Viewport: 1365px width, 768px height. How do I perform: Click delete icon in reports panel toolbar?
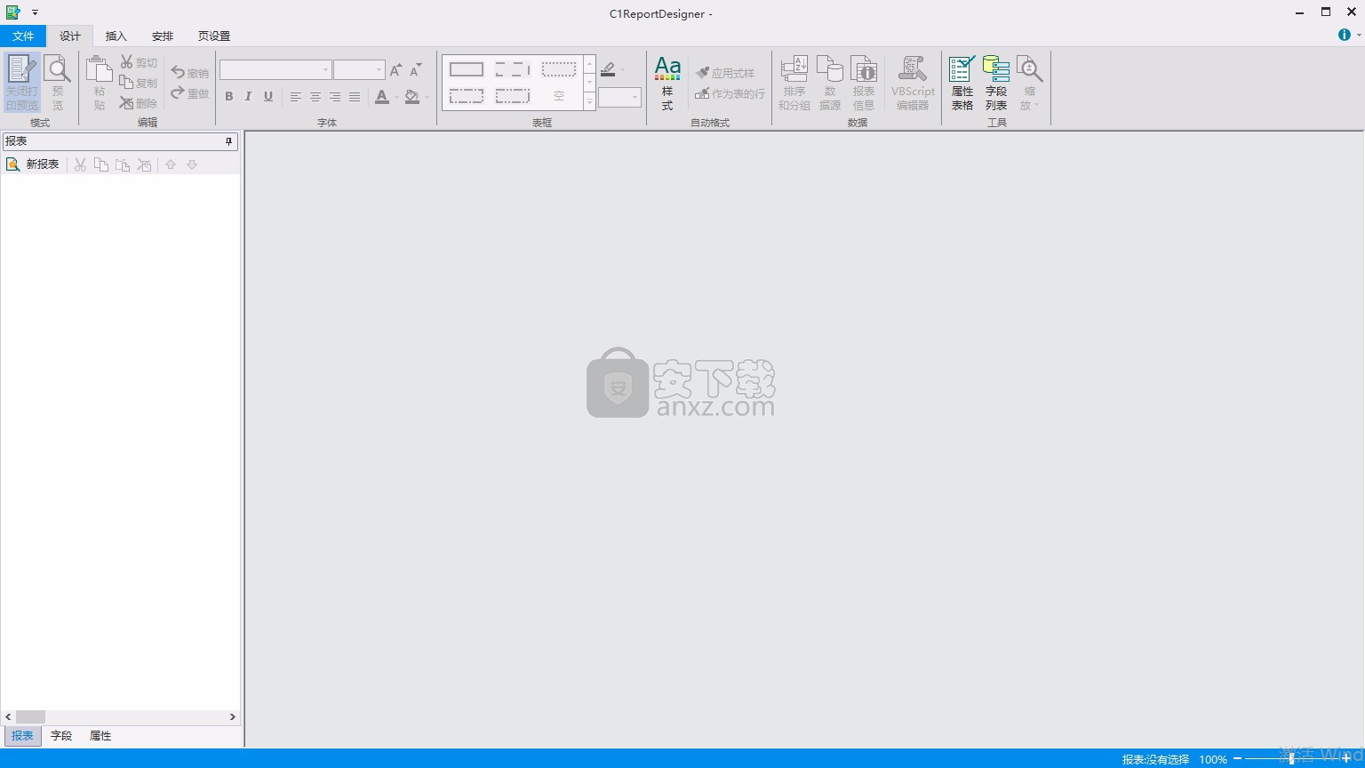click(144, 164)
